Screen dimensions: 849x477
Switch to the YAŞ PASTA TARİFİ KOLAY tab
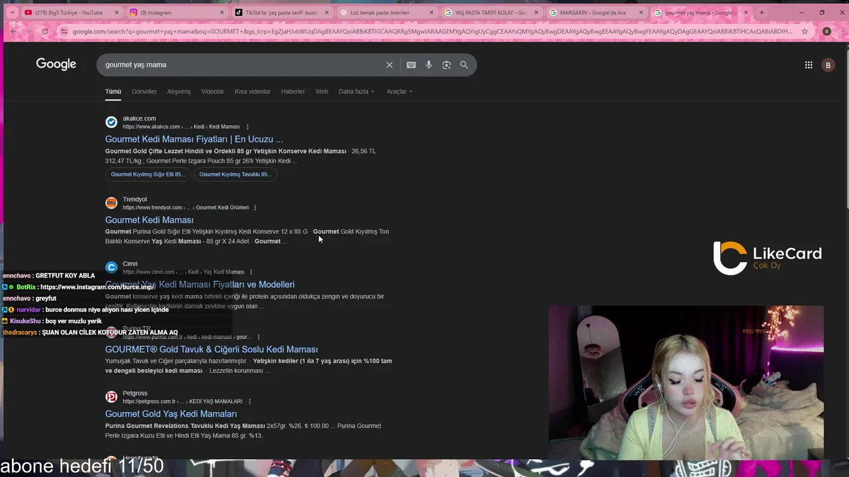491,12
